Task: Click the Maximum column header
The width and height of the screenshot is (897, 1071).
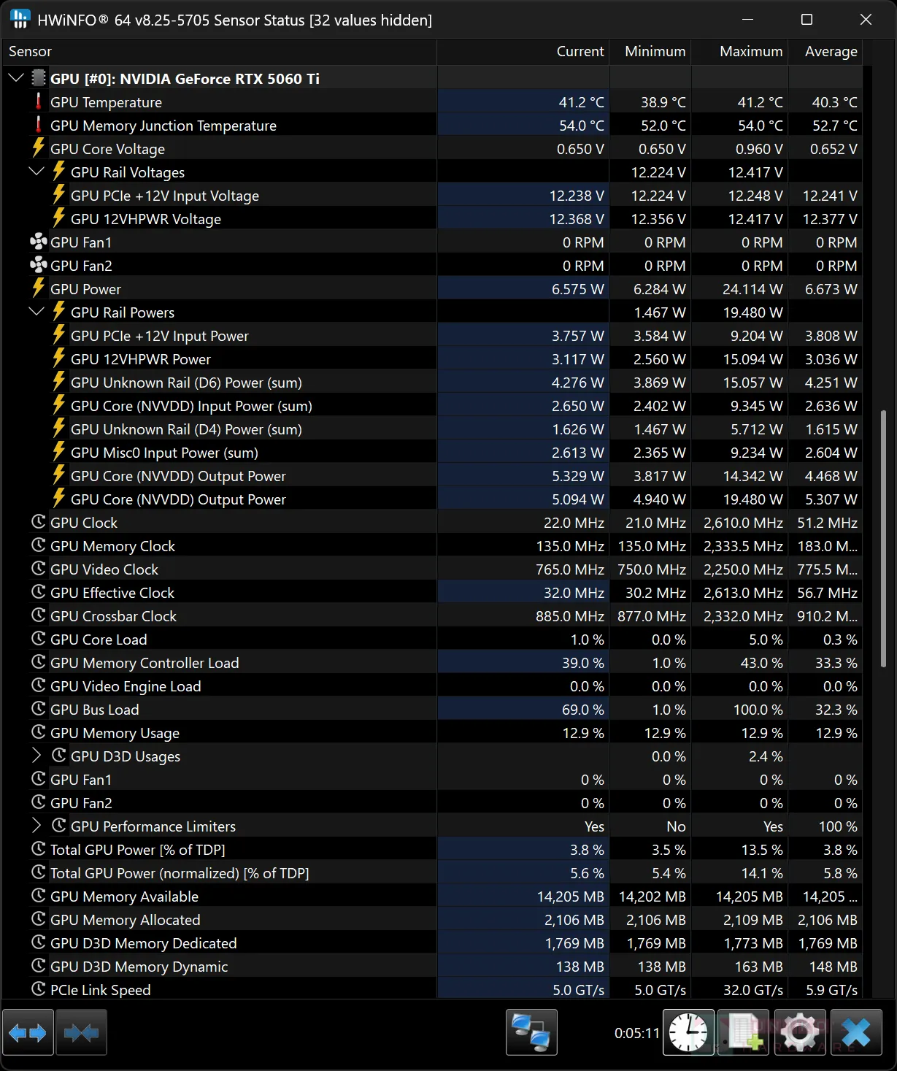Action: point(740,52)
